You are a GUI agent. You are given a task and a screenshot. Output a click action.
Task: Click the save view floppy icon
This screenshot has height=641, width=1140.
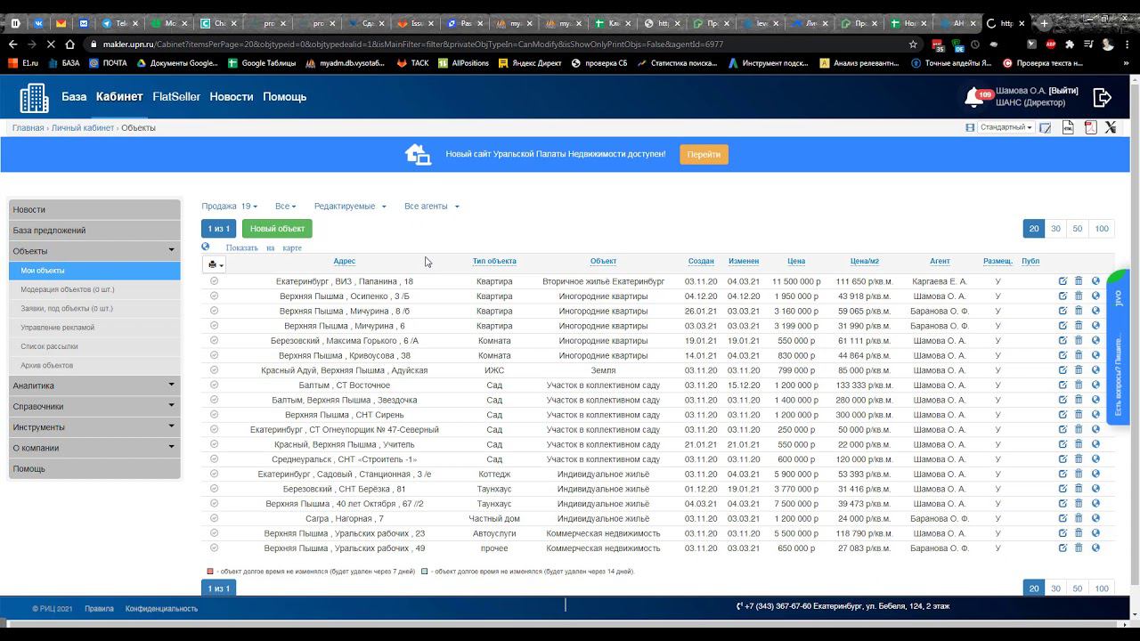pyautogui.click(x=970, y=128)
